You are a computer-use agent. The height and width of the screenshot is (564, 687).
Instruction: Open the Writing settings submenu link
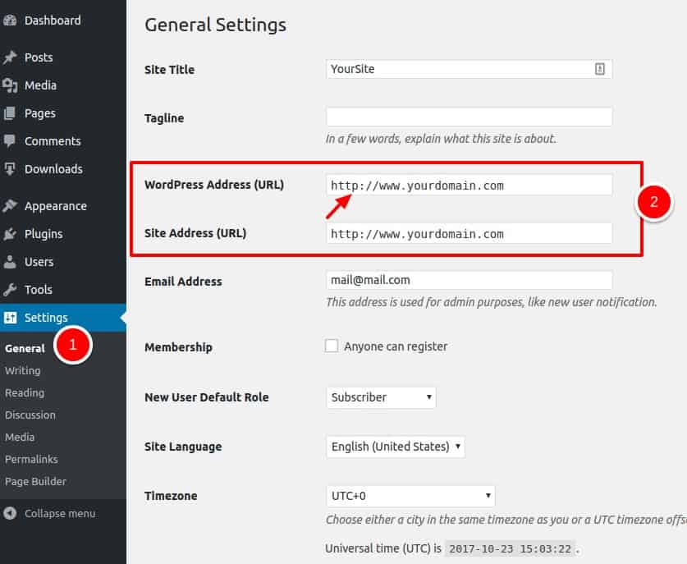coord(22,371)
